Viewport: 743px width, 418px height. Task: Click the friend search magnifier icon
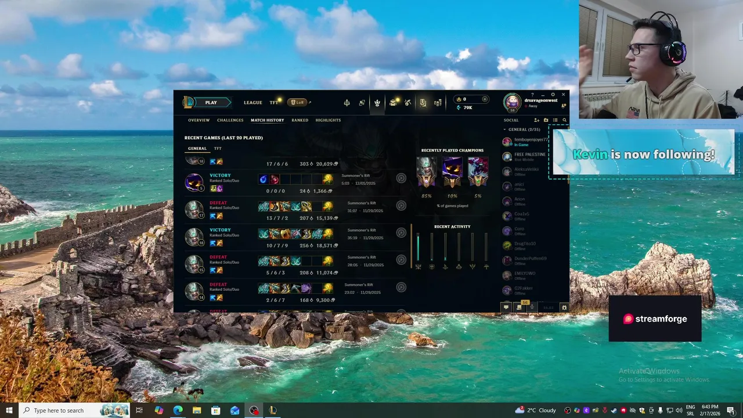click(x=564, y=120)
